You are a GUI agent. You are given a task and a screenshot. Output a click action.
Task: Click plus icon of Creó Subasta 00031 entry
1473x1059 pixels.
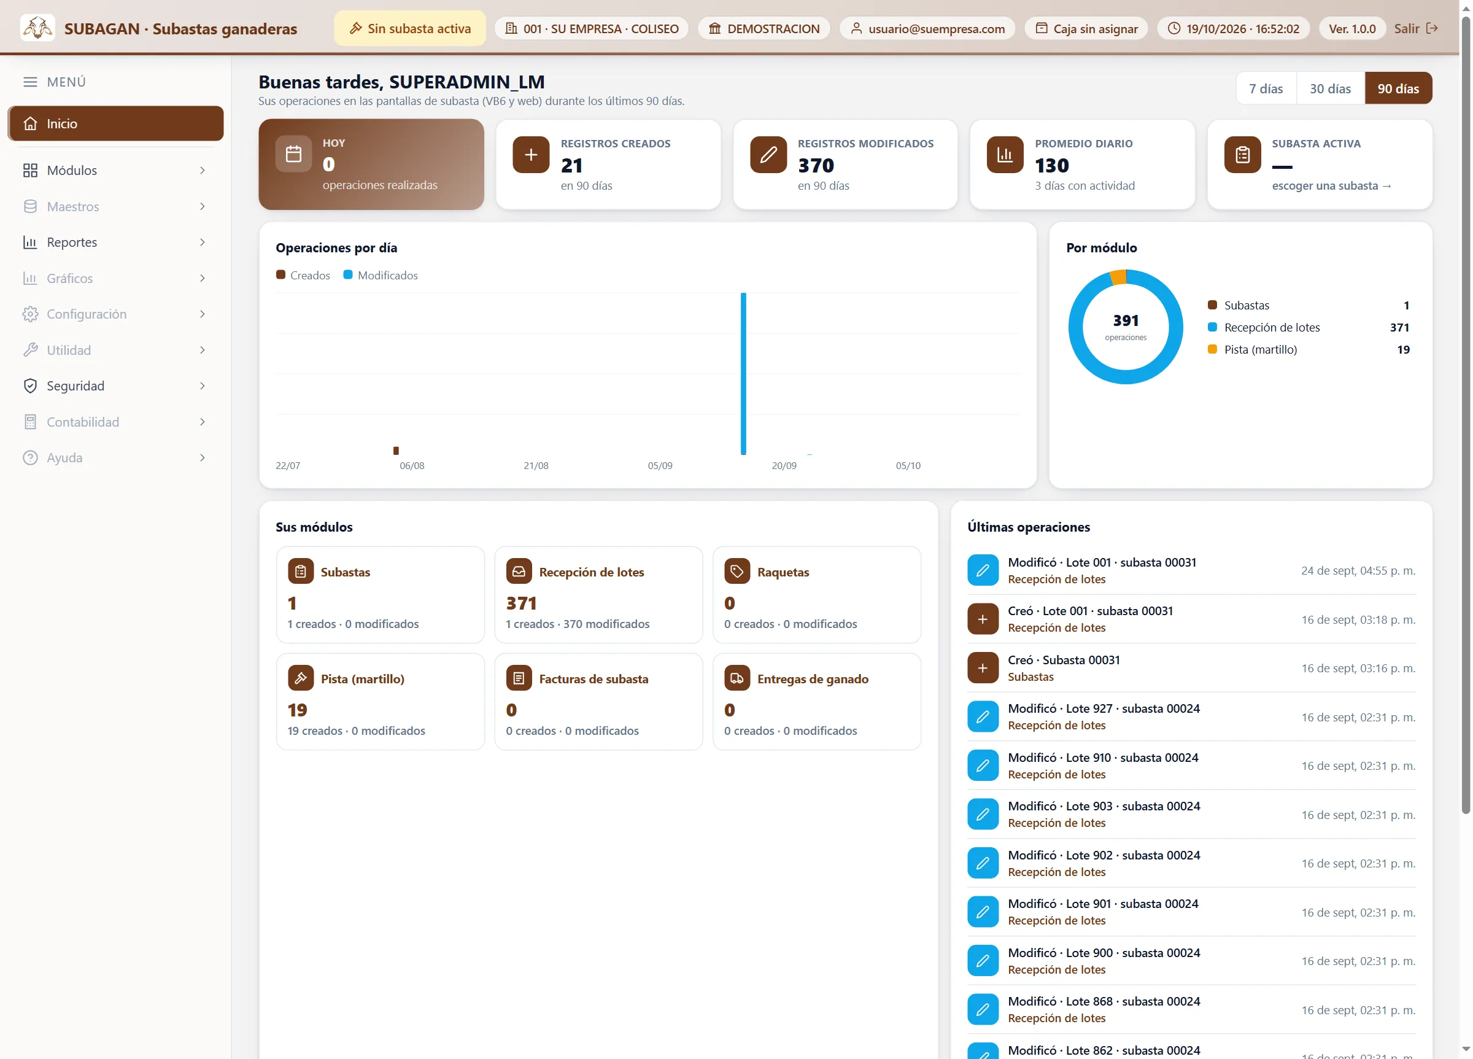click(983, 668)
